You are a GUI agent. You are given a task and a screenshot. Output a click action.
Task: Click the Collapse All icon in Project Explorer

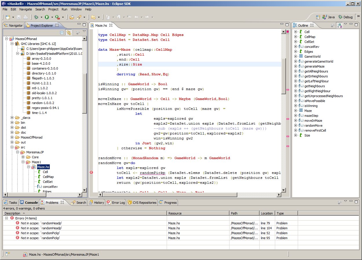coord(62,33)
